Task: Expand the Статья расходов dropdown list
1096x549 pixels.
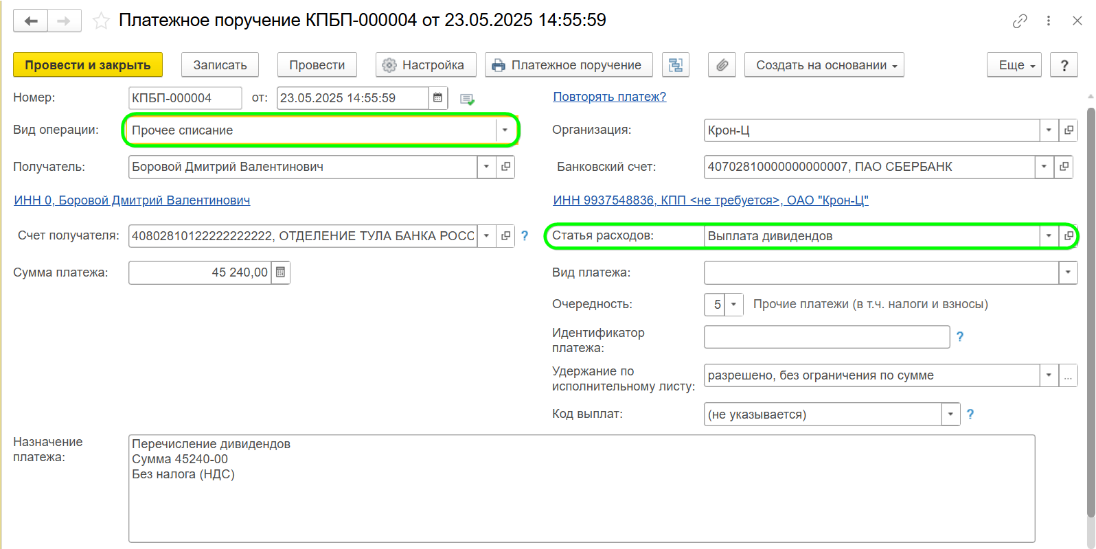Action: [1049, 236]
